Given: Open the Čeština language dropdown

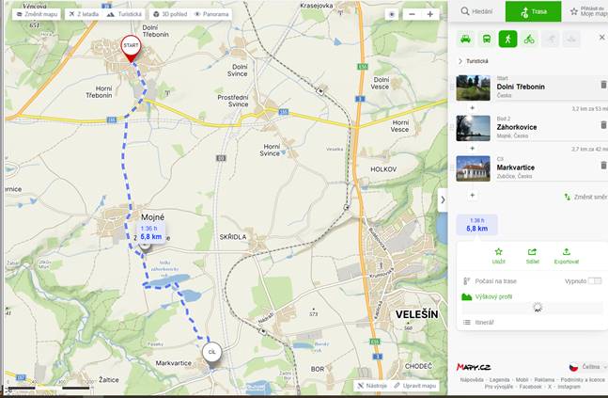Looking at the screenshot, I should (588, 367).
